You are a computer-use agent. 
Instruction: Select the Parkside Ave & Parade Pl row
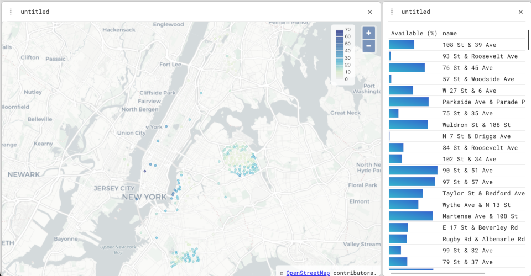[483, 102]
